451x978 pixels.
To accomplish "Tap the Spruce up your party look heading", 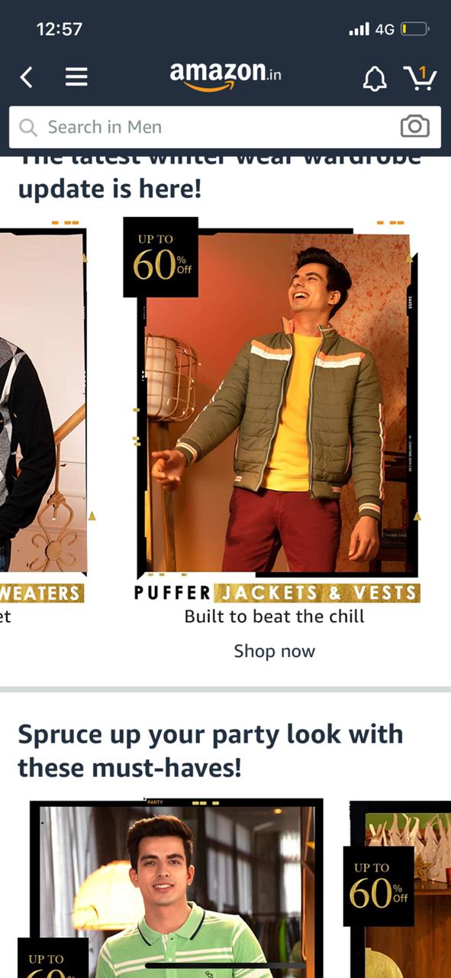I will [x=210, y=750].
